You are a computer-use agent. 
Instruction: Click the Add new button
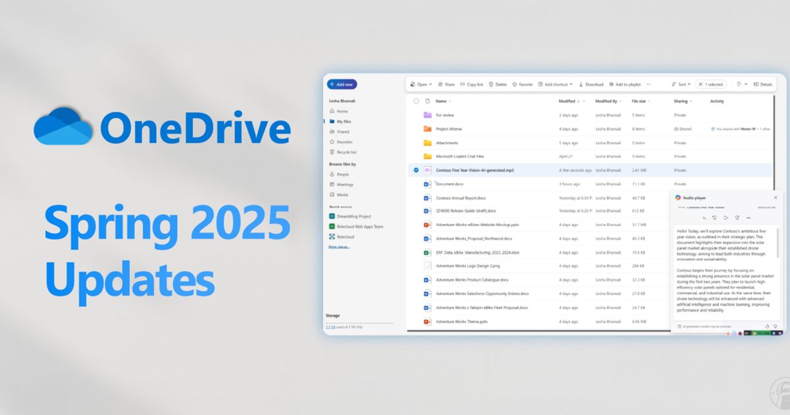(342, 84)
